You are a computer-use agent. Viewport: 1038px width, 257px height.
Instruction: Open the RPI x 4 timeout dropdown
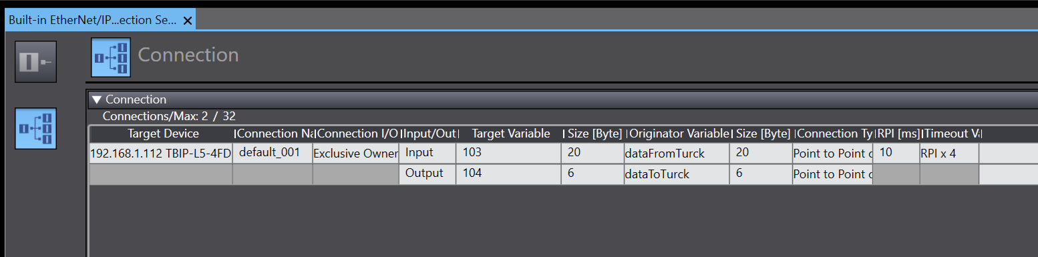(x=949, y=154)
